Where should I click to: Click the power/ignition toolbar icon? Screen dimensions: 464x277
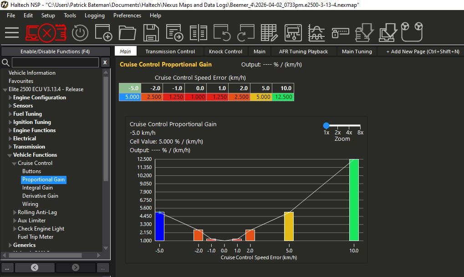[x=80, y=33]
